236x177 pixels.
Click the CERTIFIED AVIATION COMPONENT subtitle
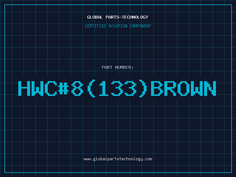[118, 26]
